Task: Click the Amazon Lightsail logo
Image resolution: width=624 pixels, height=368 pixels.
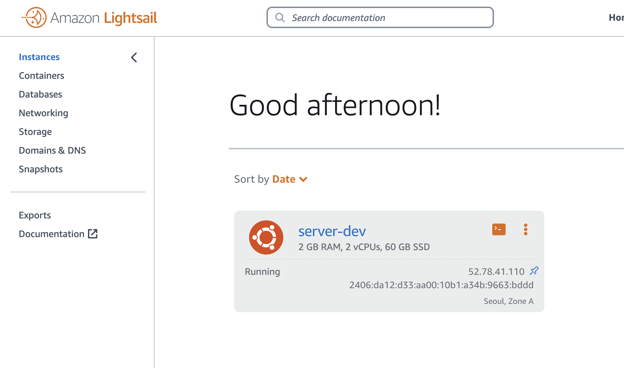Action: click(89, 17)
